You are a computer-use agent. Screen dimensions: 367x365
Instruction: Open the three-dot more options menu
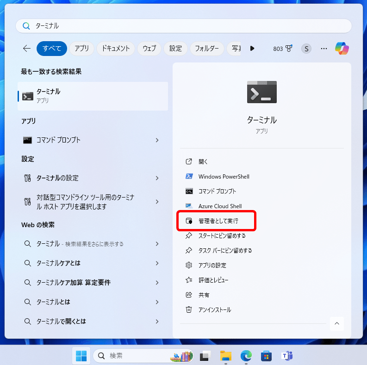tap(324, 49)
